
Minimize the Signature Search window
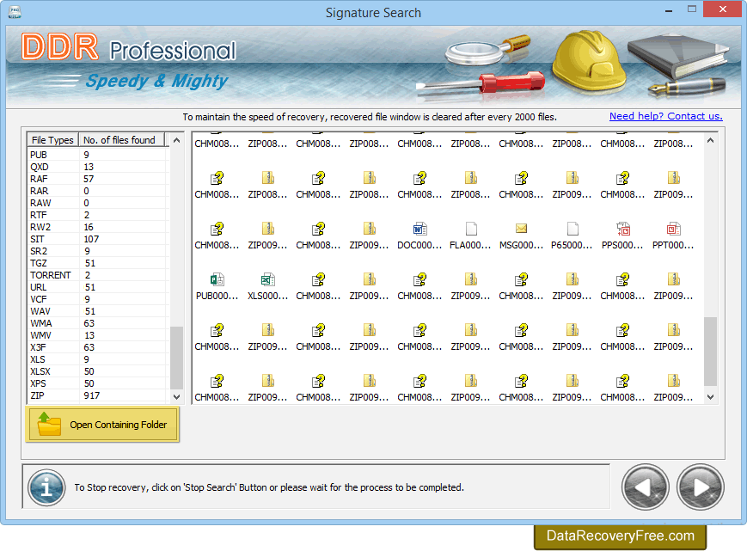(x=669, y=9)
